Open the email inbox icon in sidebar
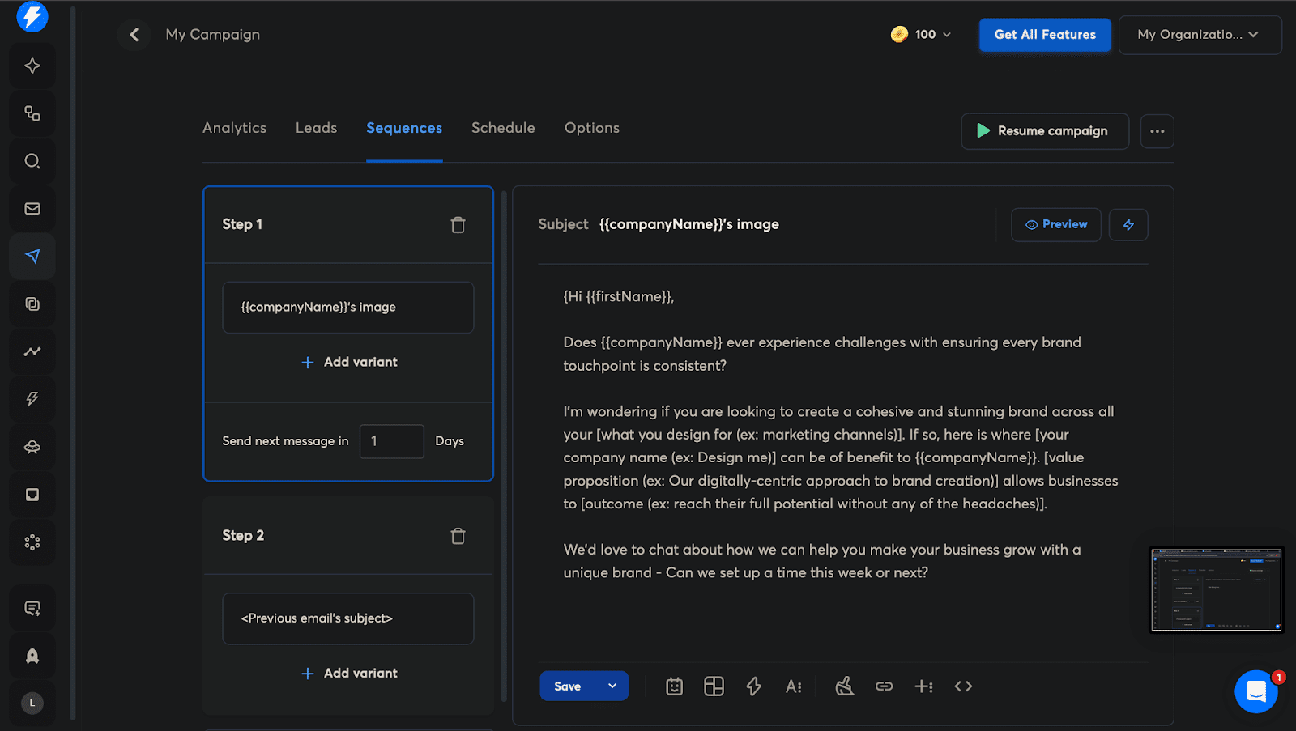The height and width of the screenshot is (731, 1296). 32,209
